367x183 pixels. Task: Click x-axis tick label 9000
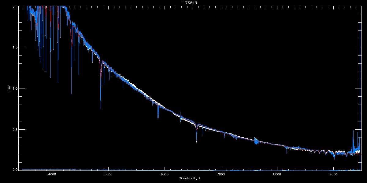tap(333, 174)
